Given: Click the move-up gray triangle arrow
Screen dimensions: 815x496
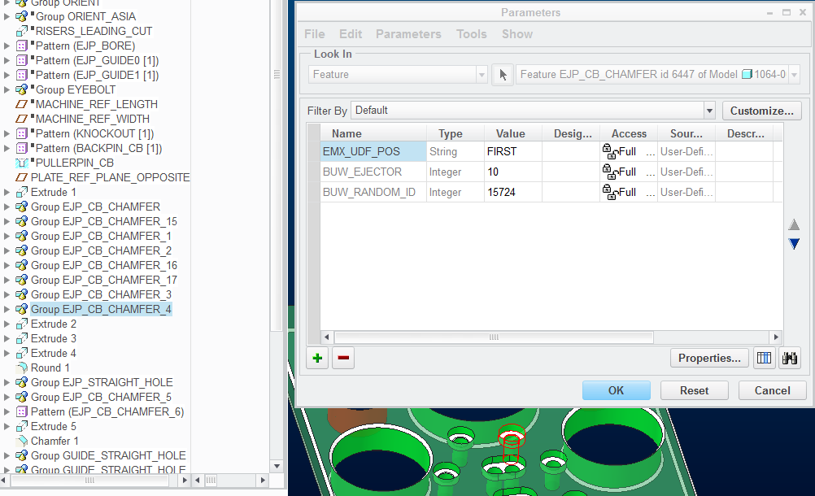Looking at the screenshot, I should [794, 224].
